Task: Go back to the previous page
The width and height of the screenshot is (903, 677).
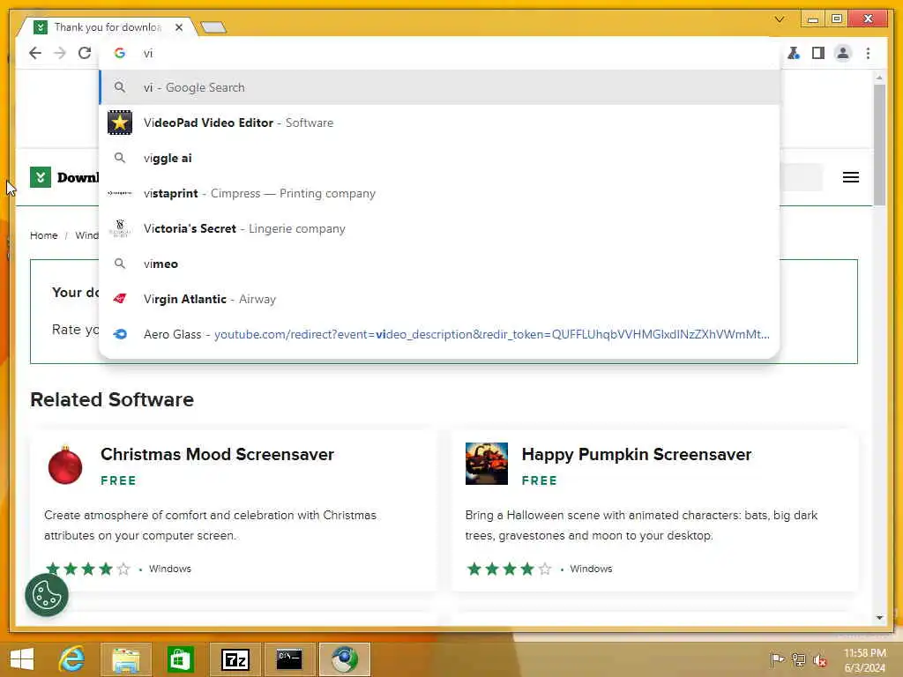Action: (35, 53)
